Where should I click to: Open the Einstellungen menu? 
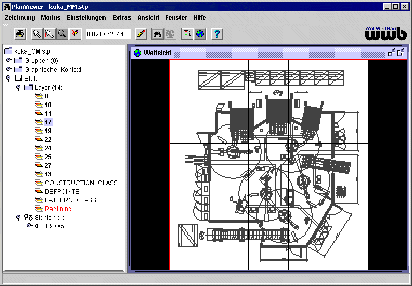pos(86,18)
